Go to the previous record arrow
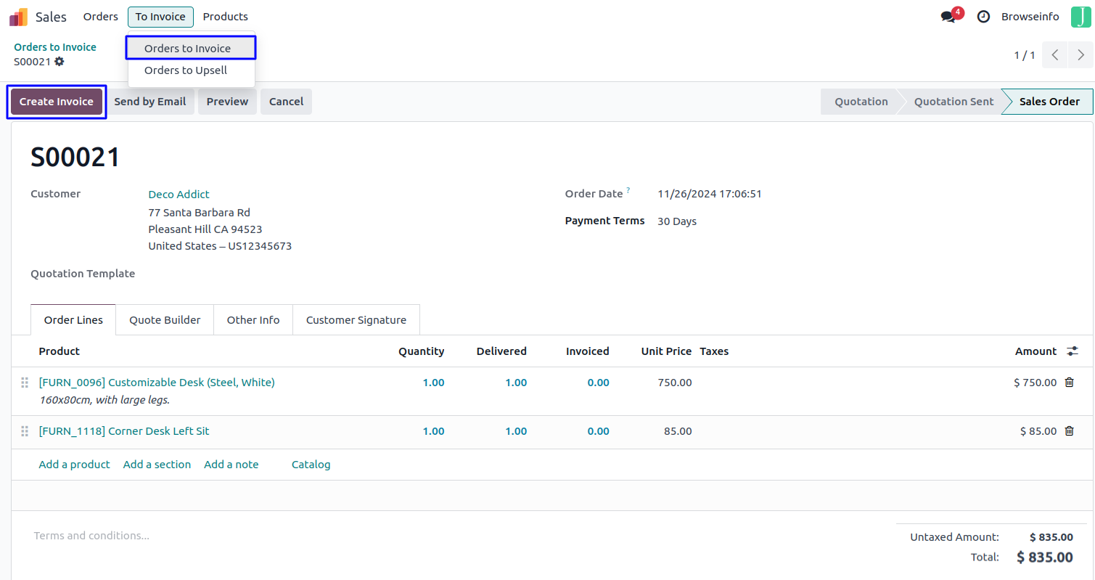The height and width of the screenshot is (580, 1095). (x=1055, y=55)
